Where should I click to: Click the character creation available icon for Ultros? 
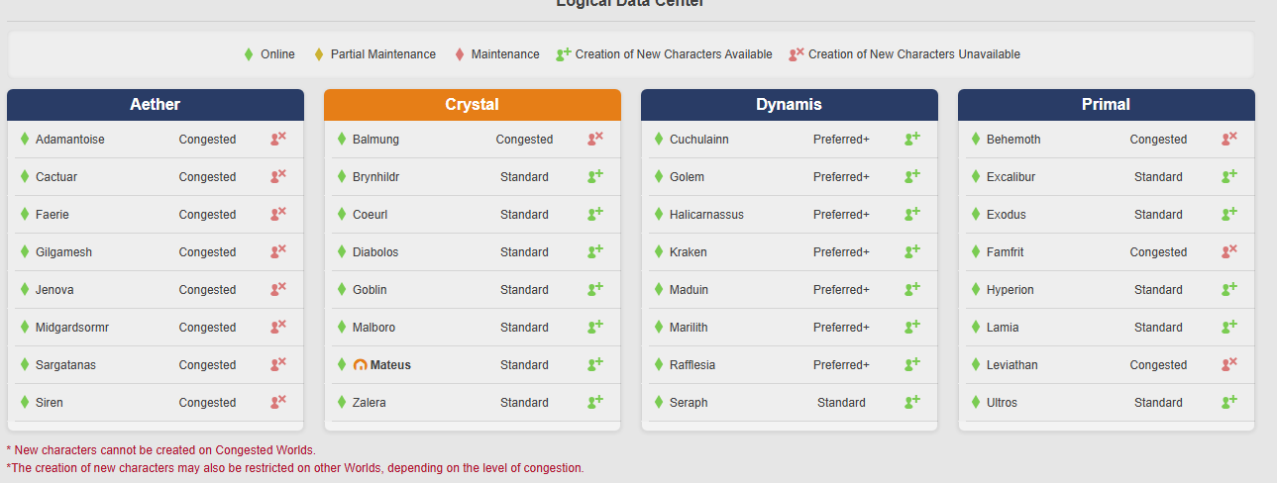1229,402
